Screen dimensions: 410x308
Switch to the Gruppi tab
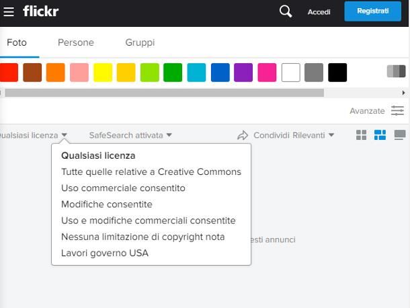[140, 42]
